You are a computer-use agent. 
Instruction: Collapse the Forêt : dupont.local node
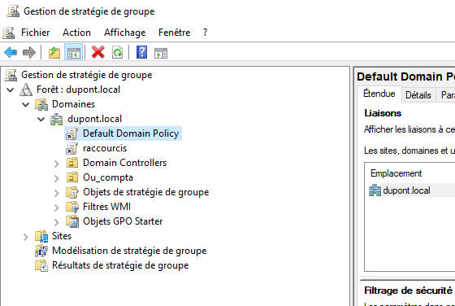click(11, 90)
